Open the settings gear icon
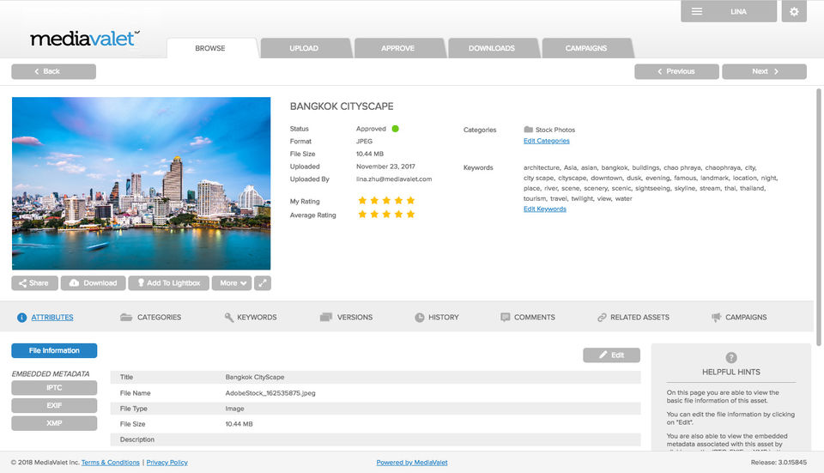 pyautogui.click(x=793, y=11)
